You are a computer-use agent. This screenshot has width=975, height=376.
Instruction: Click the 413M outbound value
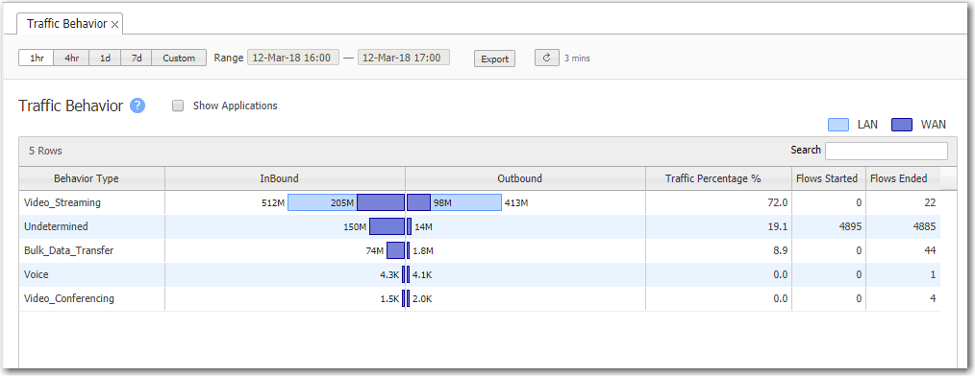(516, 203)
